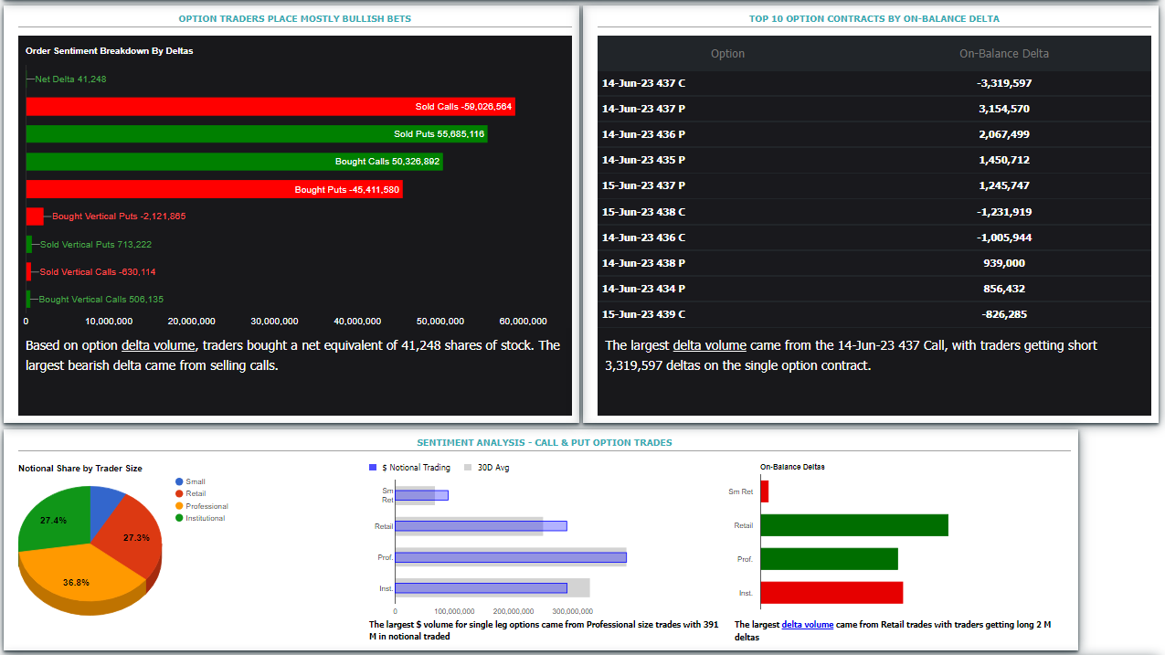Select row 15-Jun-23 439 C
Viewport: 1165px width, 655px height.
click(x=874, y=314)
